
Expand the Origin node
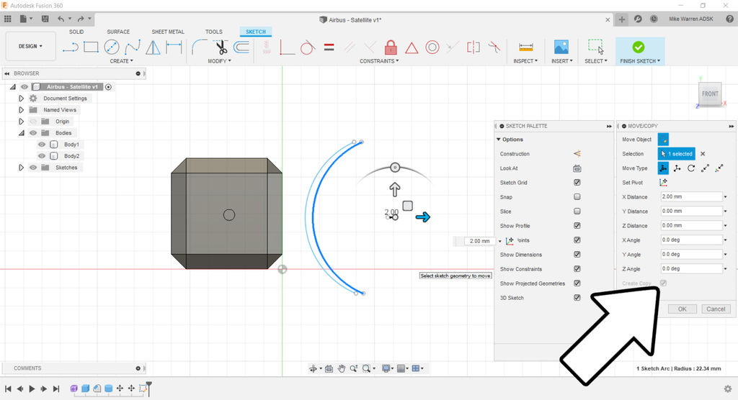(x=21, y=122)
